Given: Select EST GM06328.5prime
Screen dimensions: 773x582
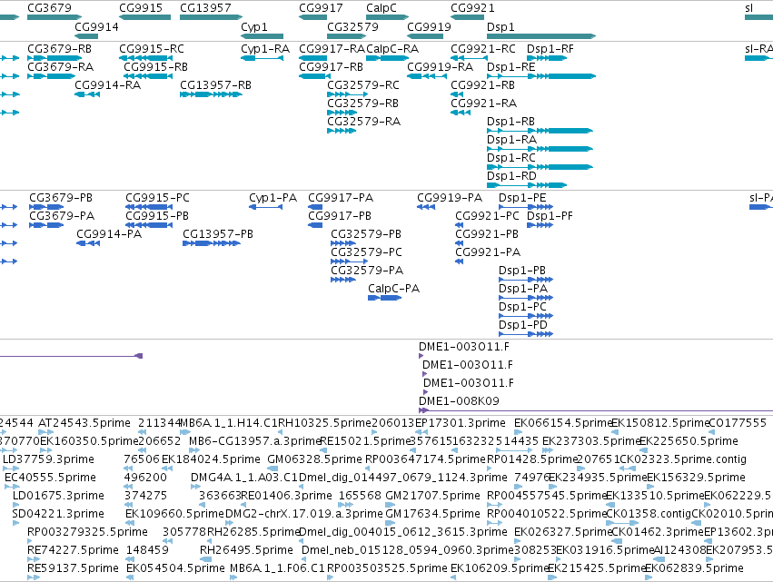Looking at the screenshot, I should (x=273, y=469).
